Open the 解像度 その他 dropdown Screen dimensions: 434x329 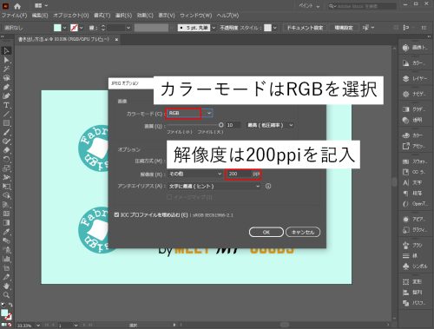pyautogui.click(x=194, y=174)
